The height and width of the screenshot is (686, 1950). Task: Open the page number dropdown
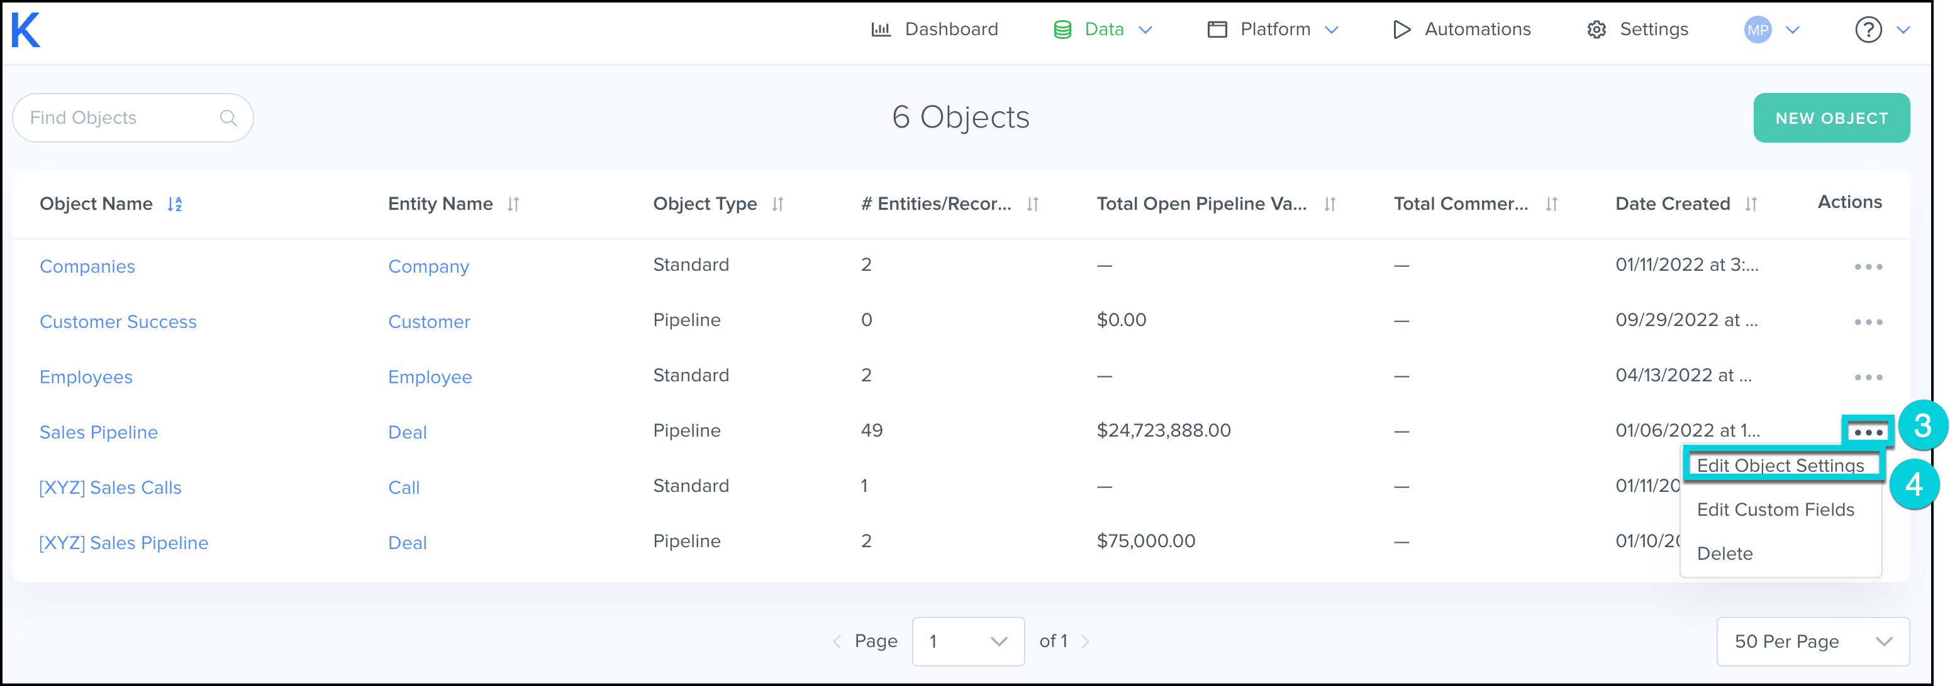[x=967, y=641]
